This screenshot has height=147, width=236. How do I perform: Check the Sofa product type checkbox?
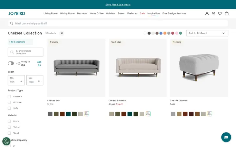point(9,108)
